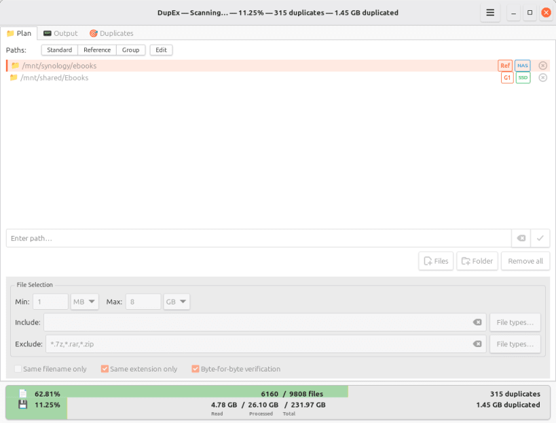556x423 pixels.
Task: Add a folder with Folder button
Action: pyautogui.click(x=477, y=261)
